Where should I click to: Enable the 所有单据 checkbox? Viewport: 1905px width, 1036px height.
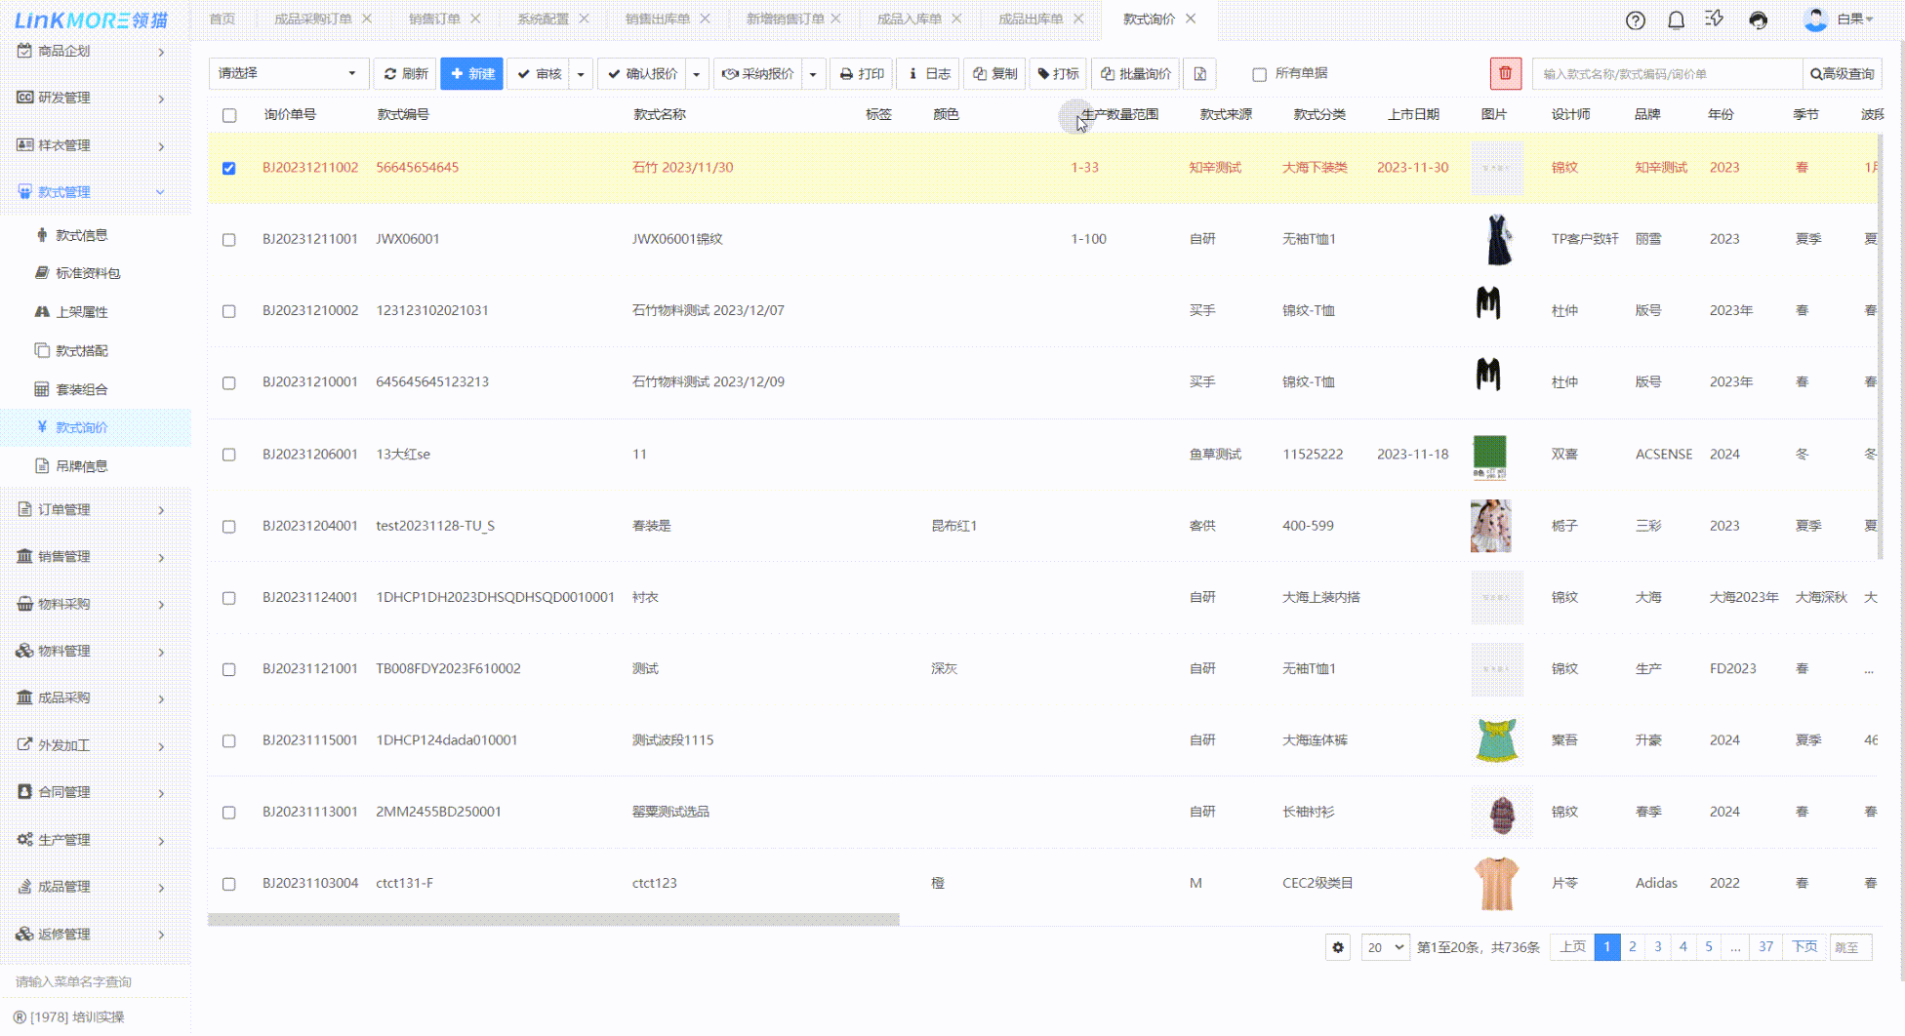click(x=1259, y=74)
